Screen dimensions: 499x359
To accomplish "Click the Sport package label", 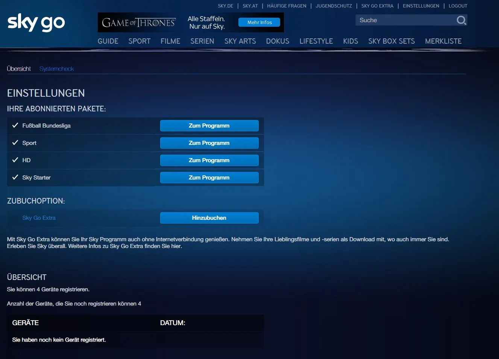I will tap(29, 143).
